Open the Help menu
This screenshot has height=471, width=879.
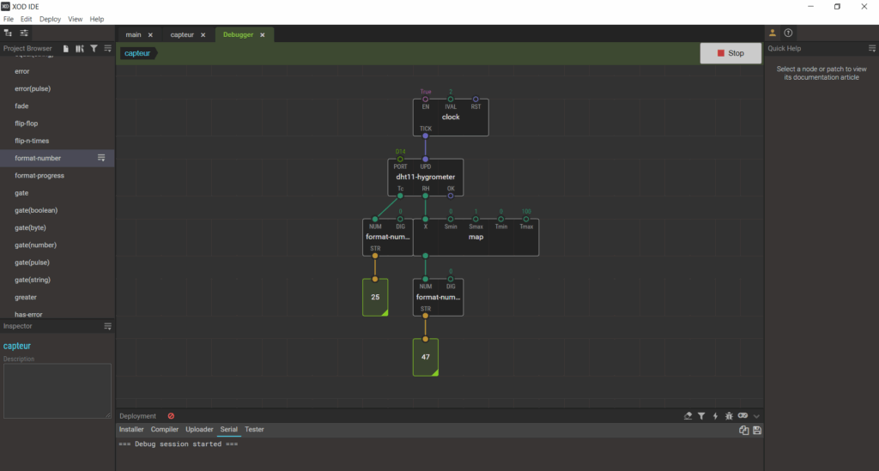pyautogui.click(x=97, y=19)
